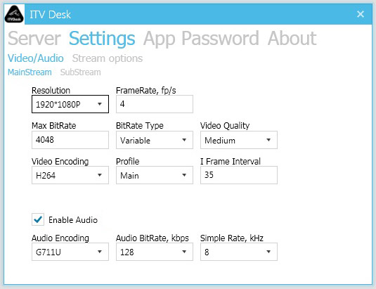The image size is (376, 289).
Task: Click the Profile label
Action: coord(127,162)
